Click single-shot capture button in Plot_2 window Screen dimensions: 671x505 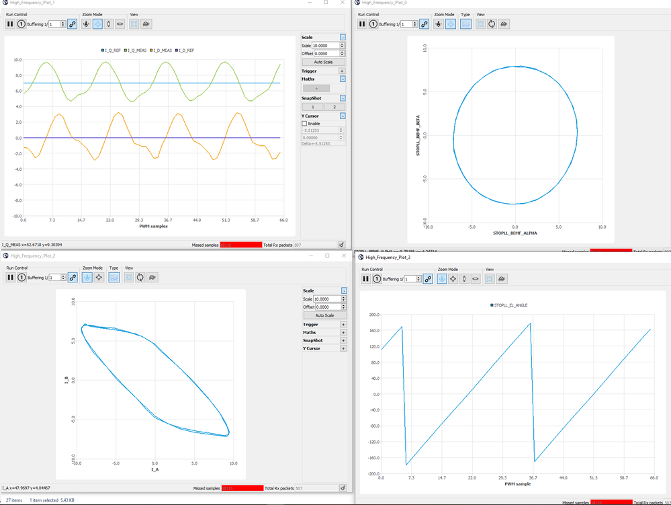pyautogui.click(x=21, y=277)
